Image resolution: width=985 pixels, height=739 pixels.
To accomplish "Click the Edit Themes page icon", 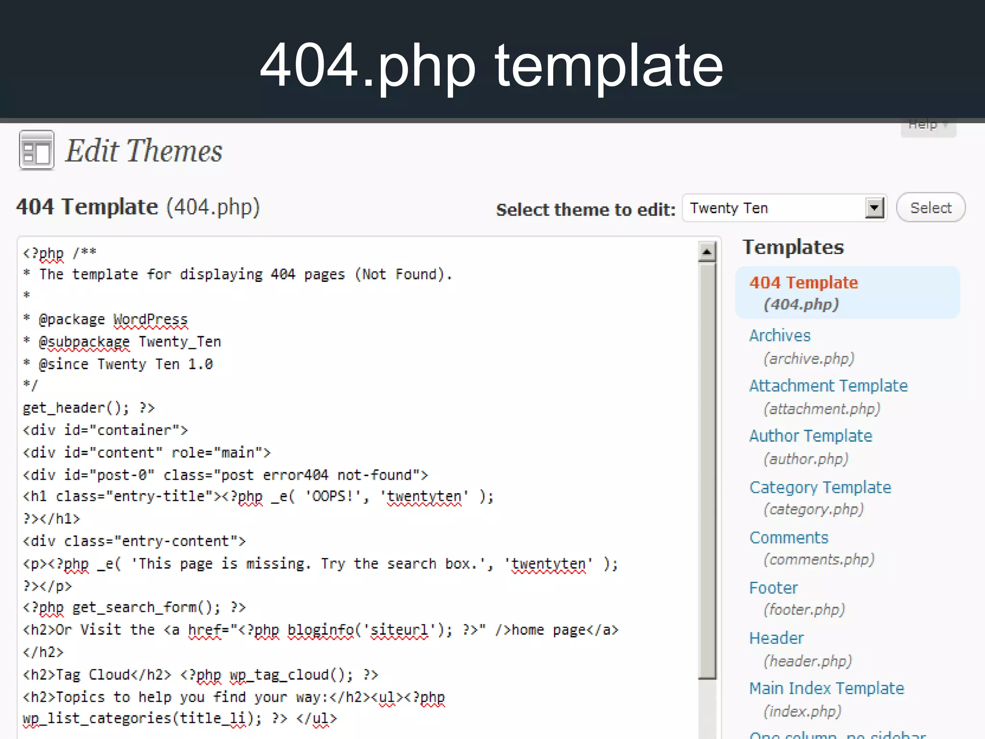I will click(37, 150).
